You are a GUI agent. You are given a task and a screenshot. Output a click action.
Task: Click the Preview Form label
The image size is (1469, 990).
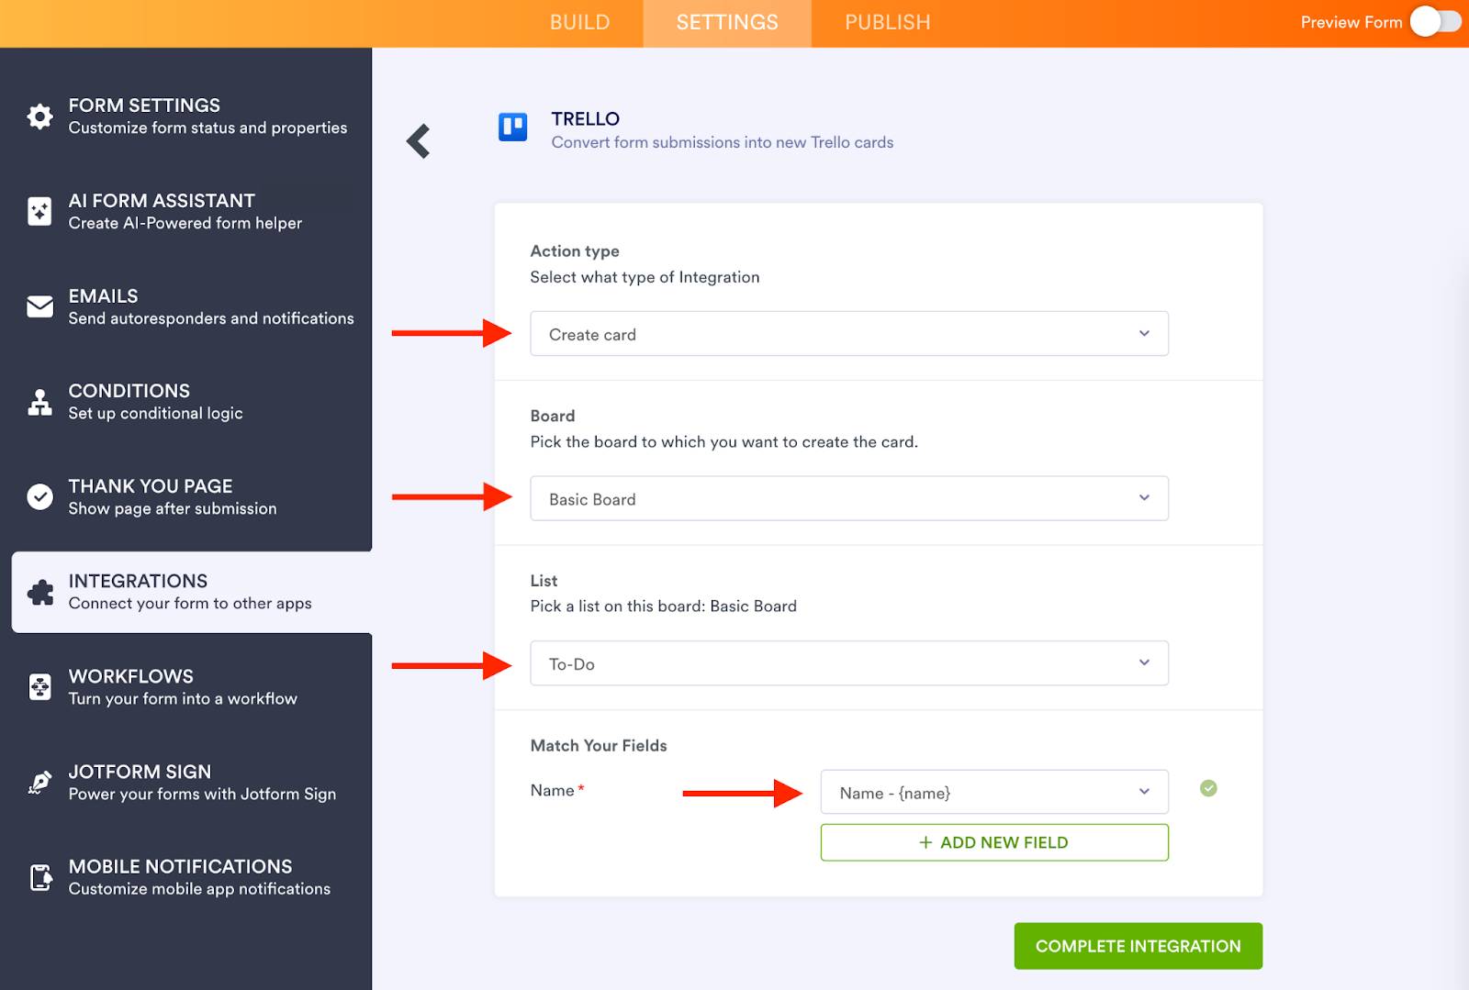coord(1351,22)
